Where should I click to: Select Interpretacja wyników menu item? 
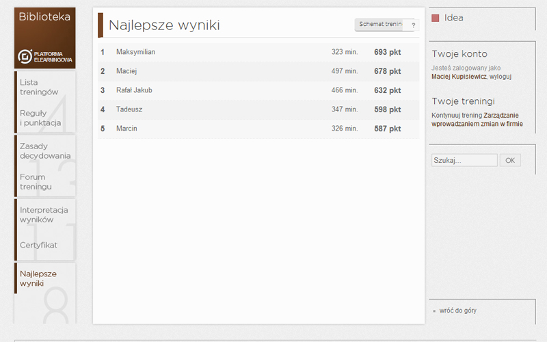tap(44, 215)
